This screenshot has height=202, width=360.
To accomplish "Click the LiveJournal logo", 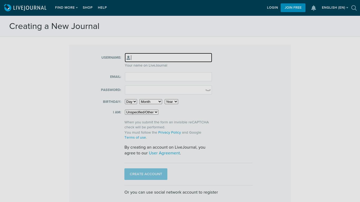I will (25, 8).
